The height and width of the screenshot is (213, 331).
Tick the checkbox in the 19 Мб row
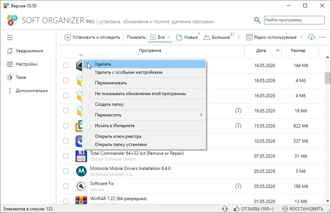click(x=66, y=111)
